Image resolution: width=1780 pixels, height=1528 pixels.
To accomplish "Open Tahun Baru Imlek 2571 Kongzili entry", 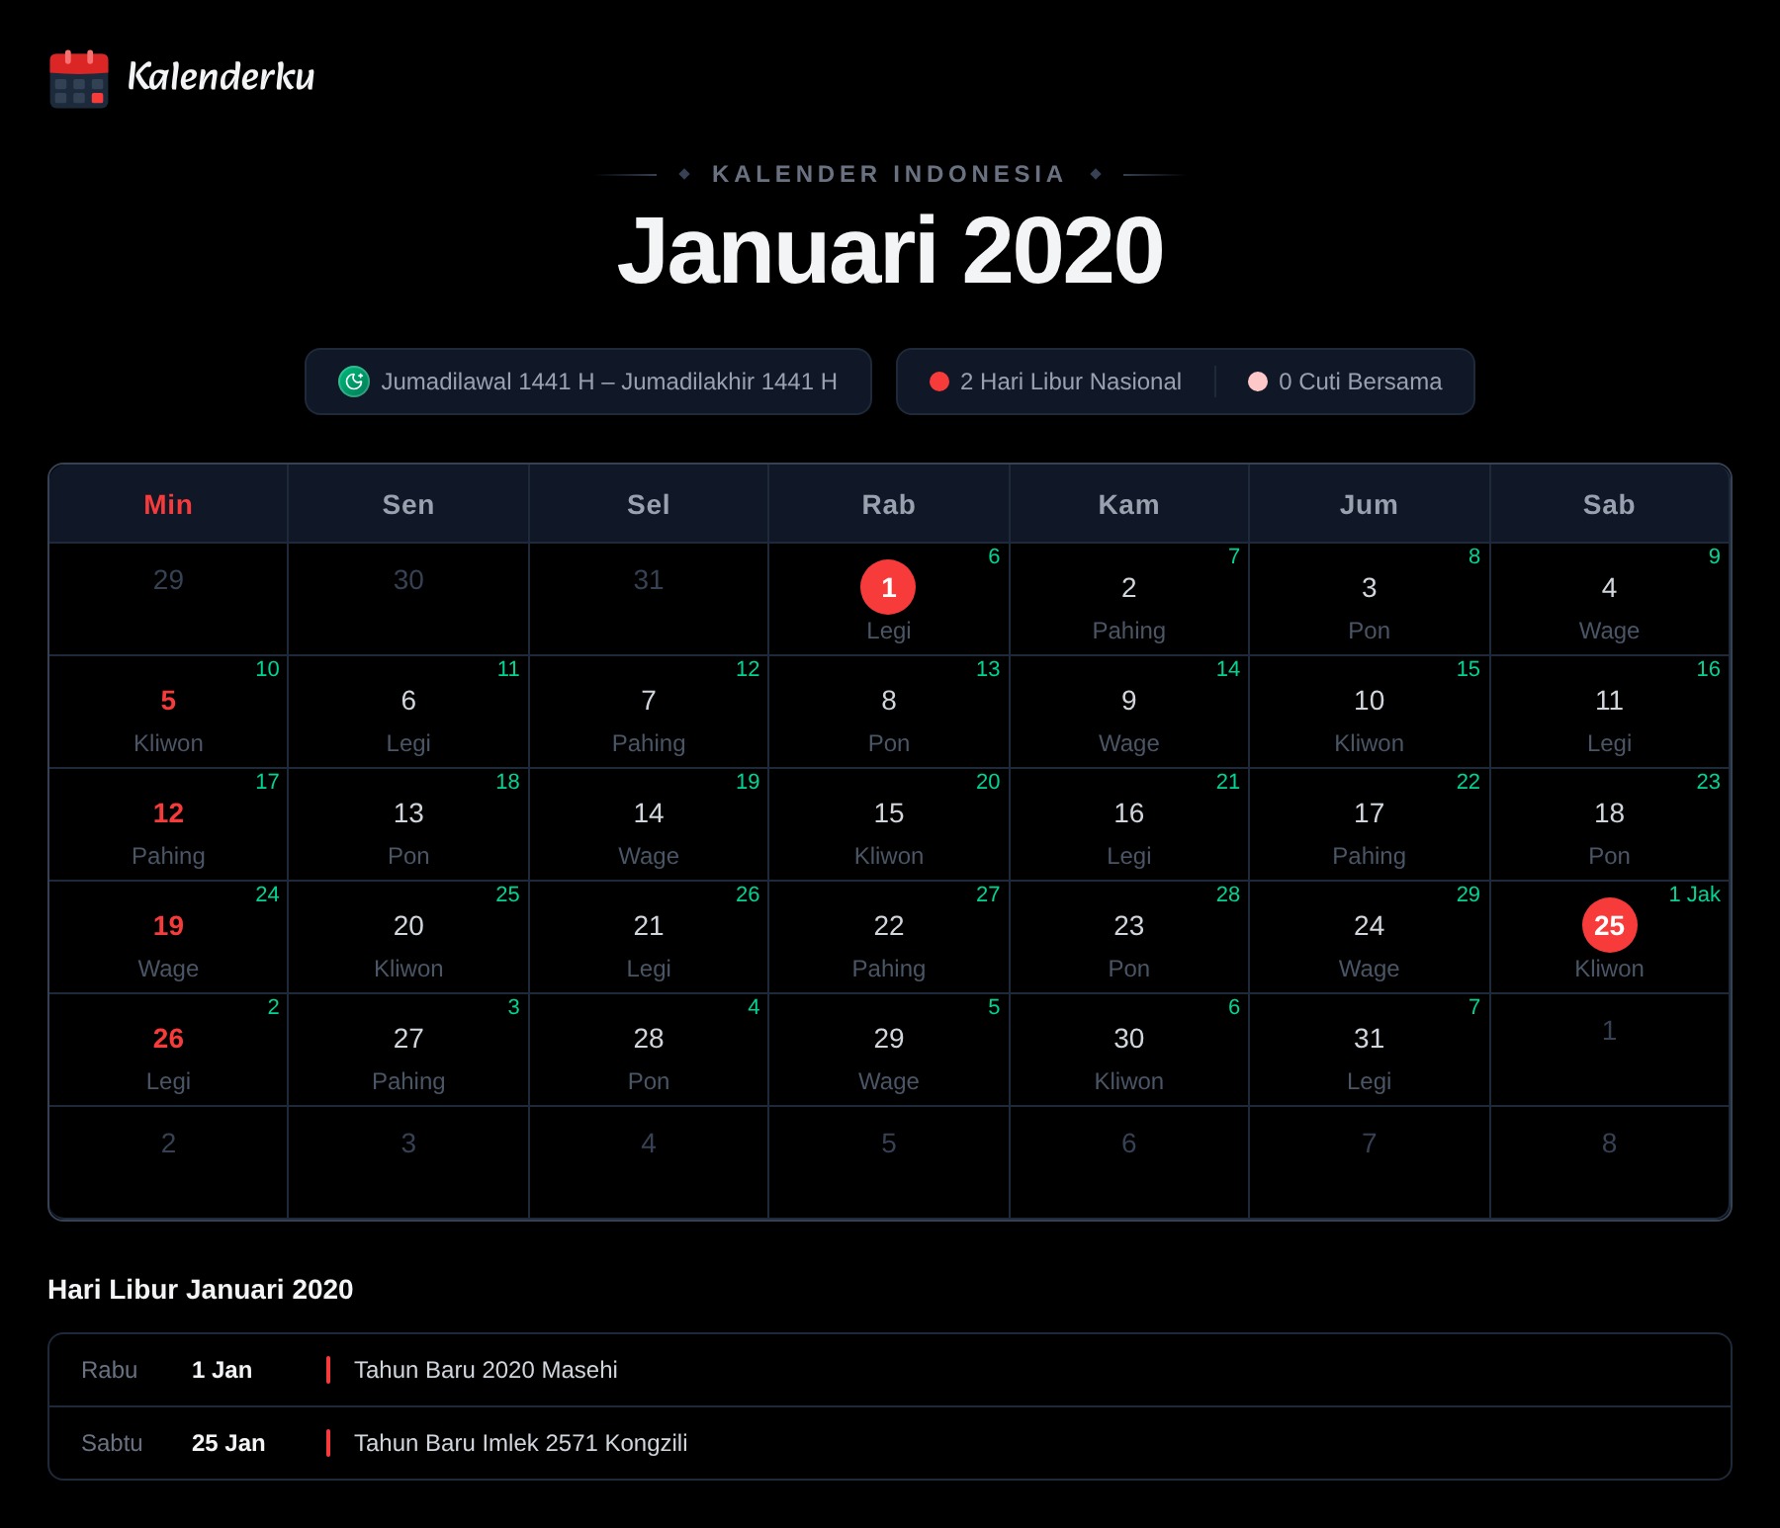I will pos(890,1443).
